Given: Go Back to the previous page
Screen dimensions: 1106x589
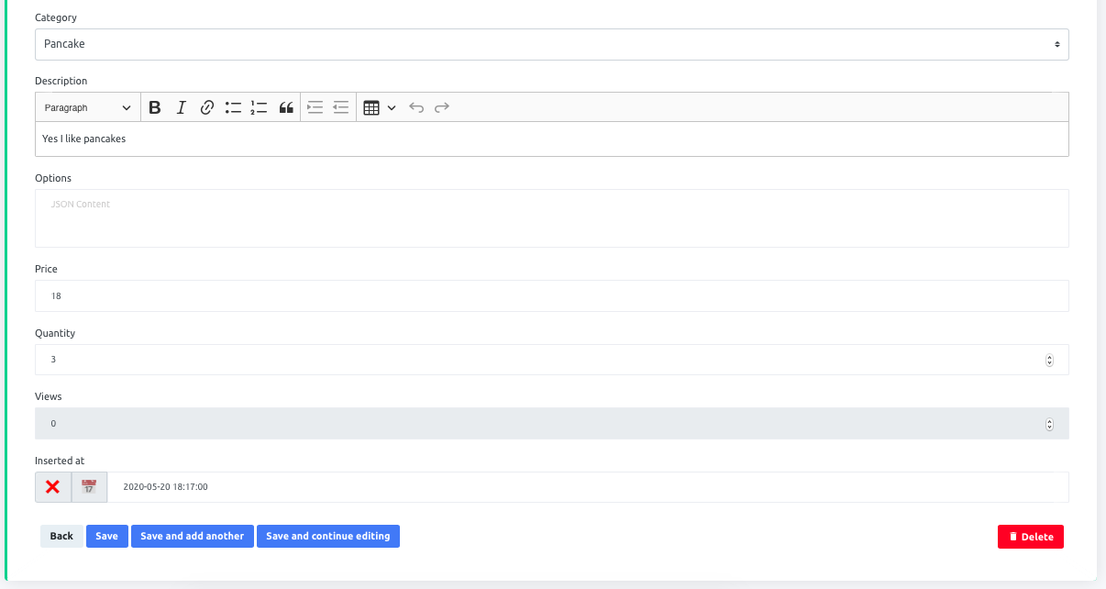Looking at the screenshot, I should pos(61,536).
